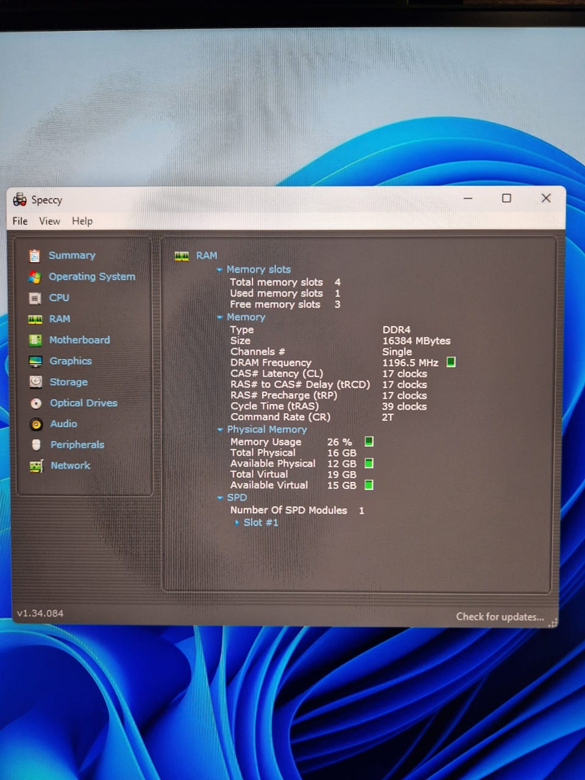The height and width of the screenshot is (780, 585).
Task: Click the DDR4 type value
Action: 396,330
